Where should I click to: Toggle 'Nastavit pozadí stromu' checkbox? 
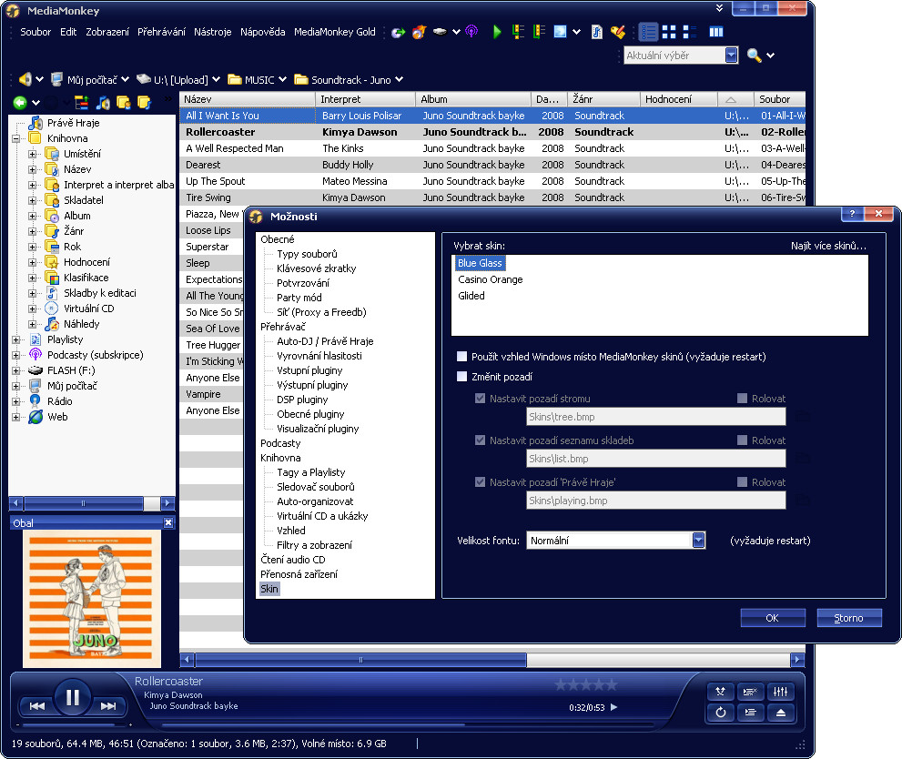pyautogui.click(x=480, y=398)
